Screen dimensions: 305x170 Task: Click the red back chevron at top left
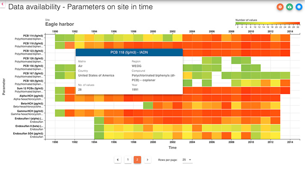tap(2, 4)
